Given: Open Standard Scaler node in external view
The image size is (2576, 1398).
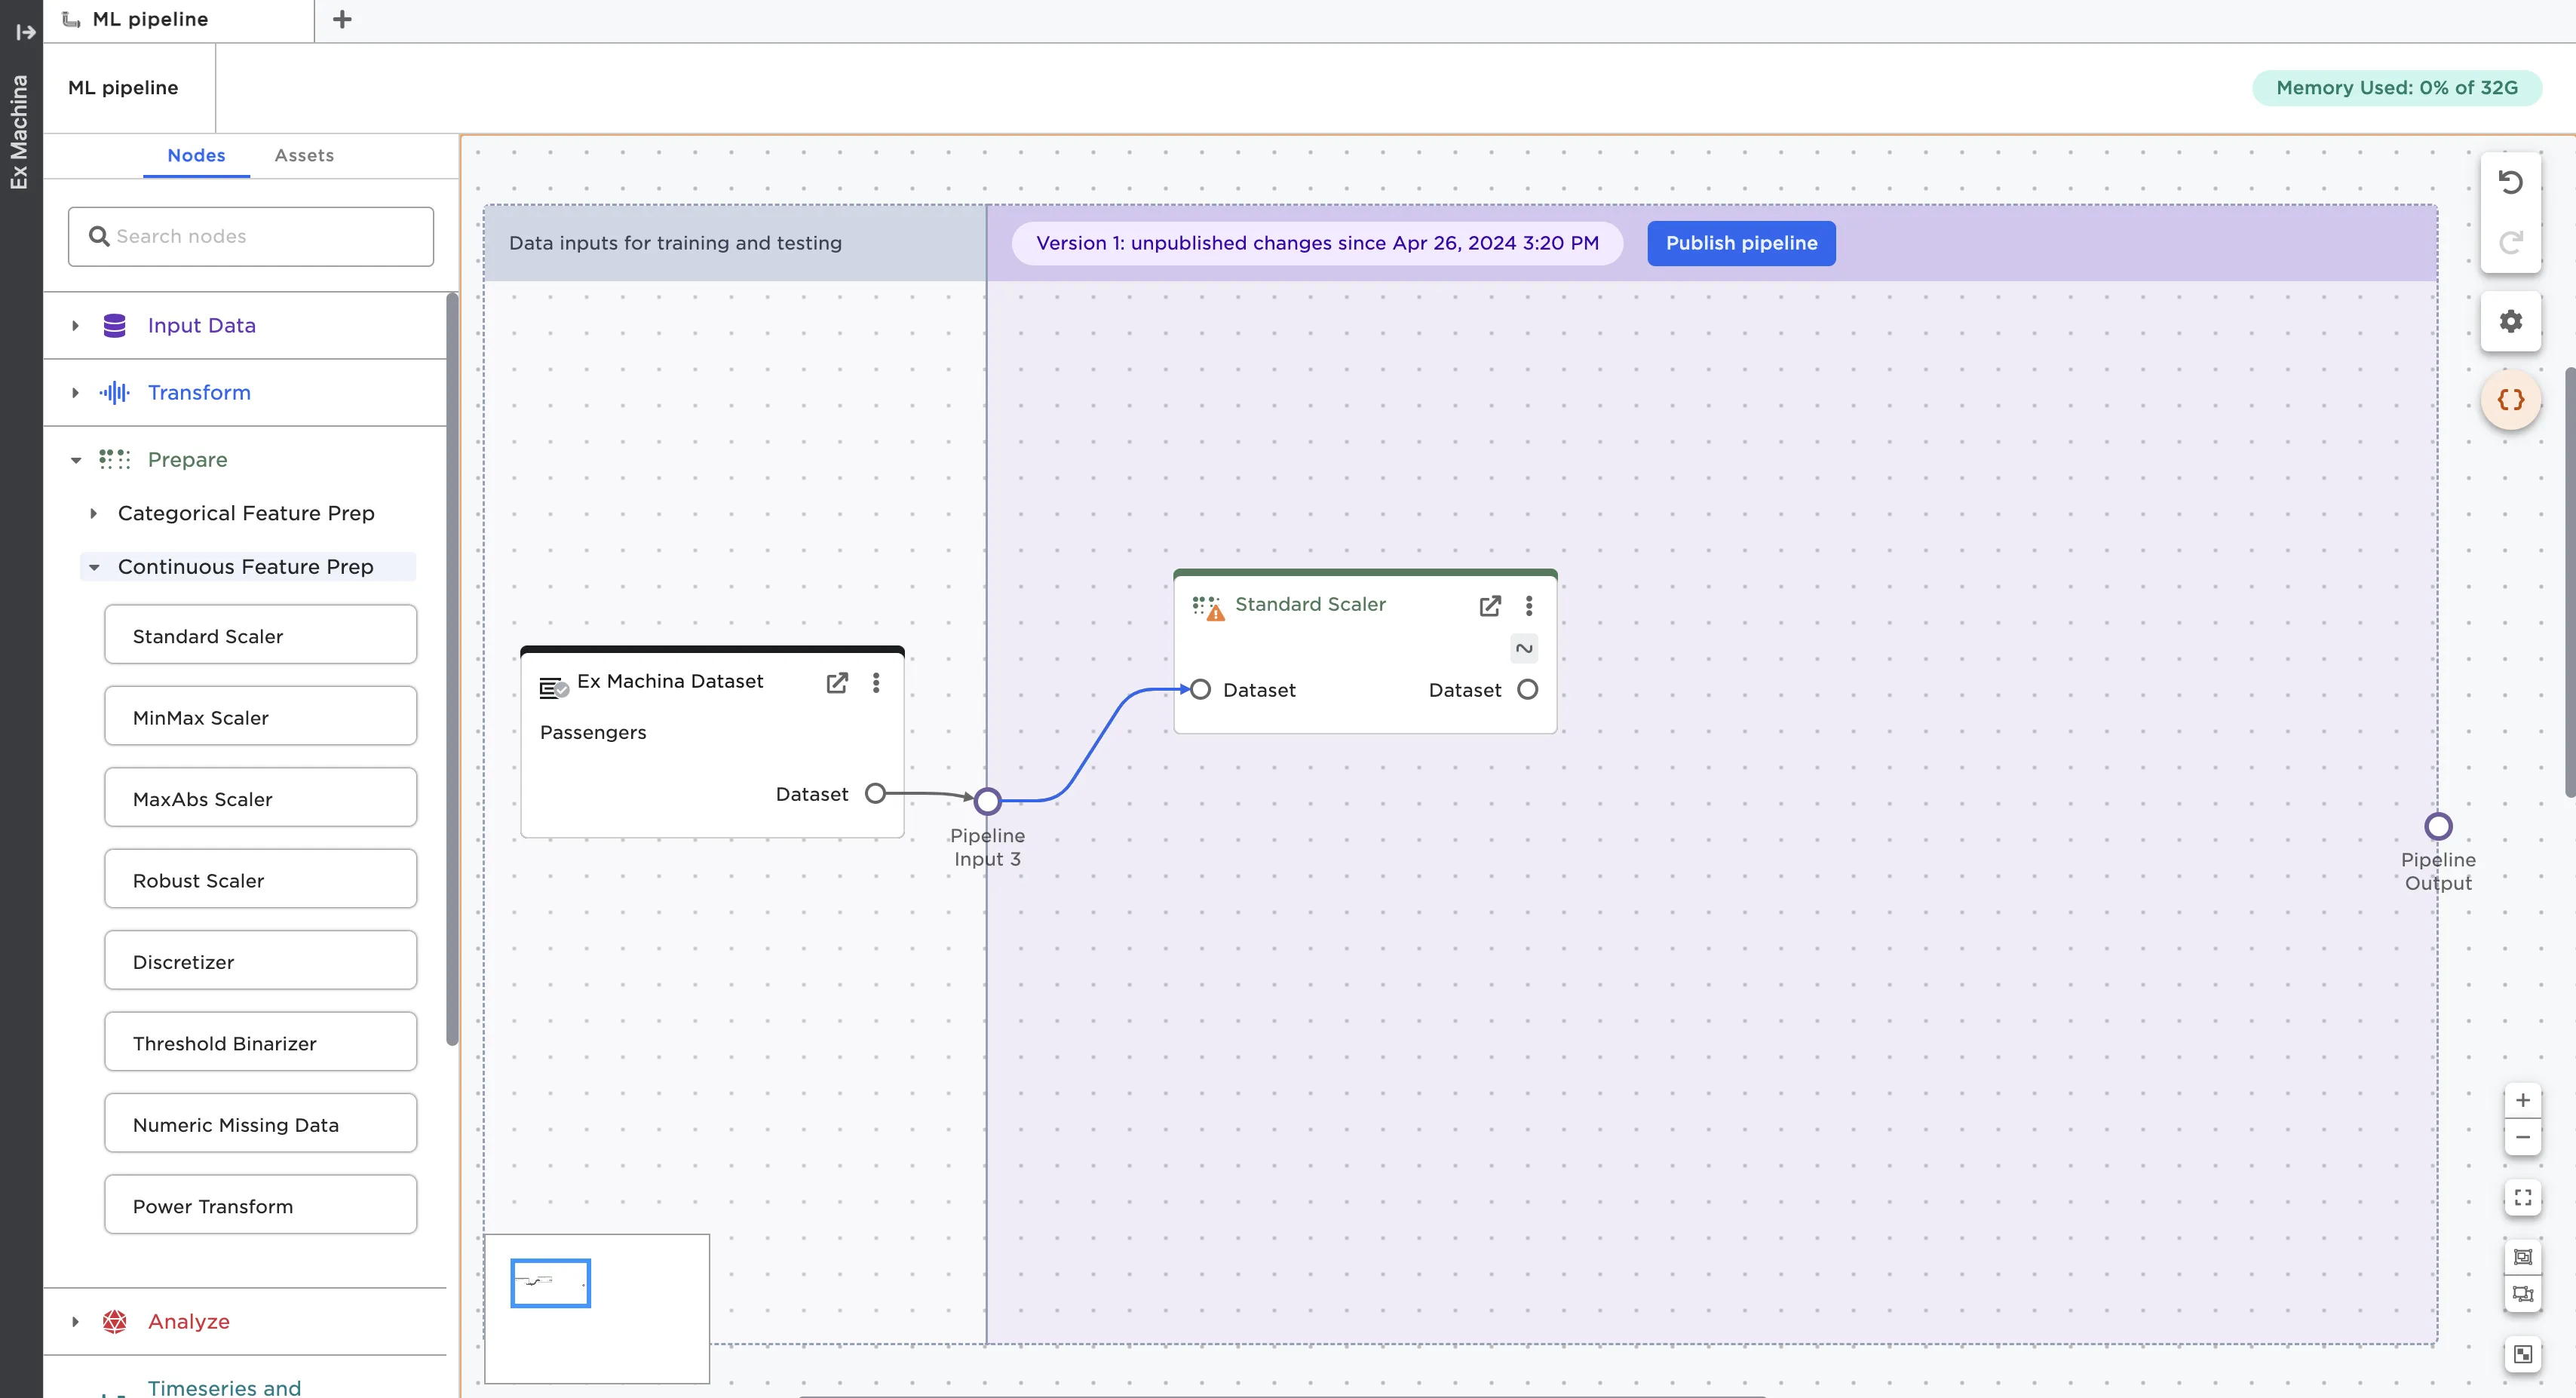Looking at the screenshot, I should click(x=1489, y=606).
